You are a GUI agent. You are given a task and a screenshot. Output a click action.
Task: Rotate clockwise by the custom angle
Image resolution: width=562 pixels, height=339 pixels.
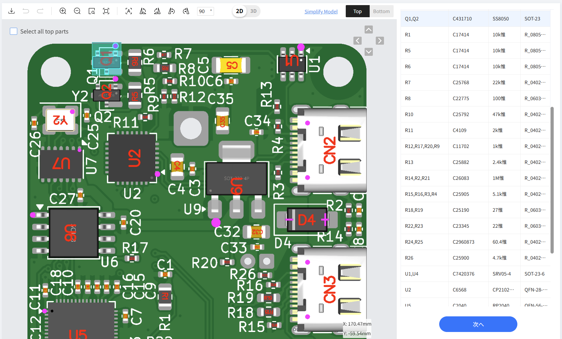click(186, 11)
